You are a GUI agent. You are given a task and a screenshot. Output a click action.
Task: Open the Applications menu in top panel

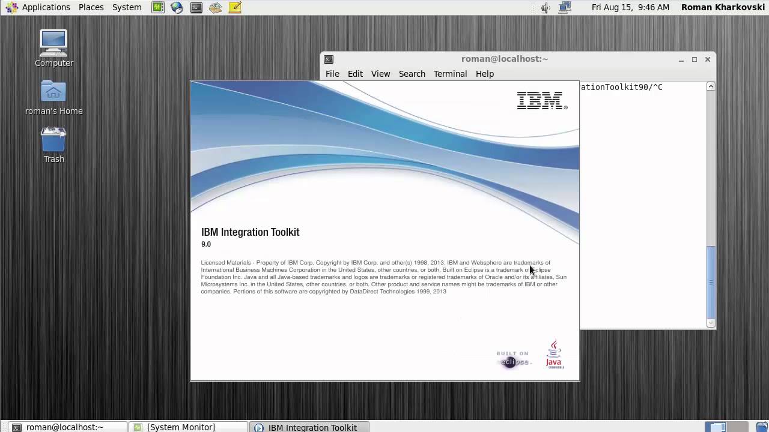click(38, 7)
